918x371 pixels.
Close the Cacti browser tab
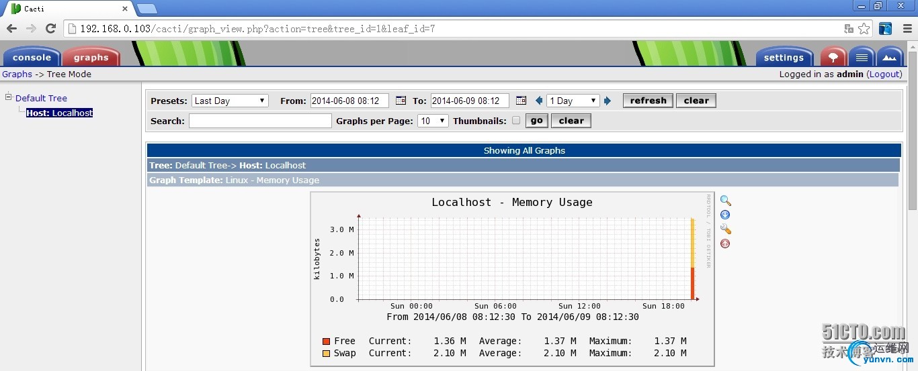click(125, 9)
